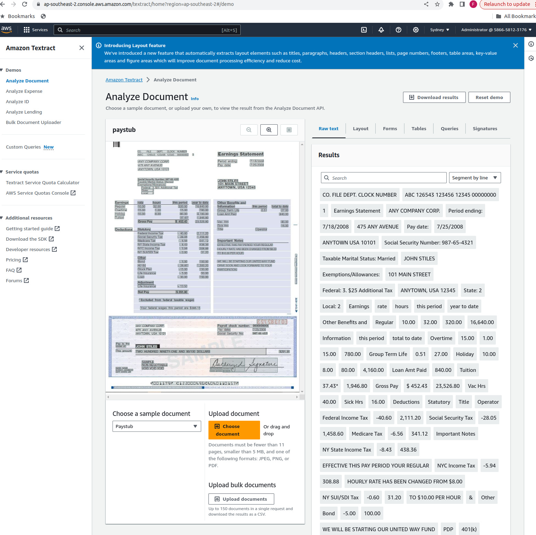Screen dimensions: 536x535
Task: Click the fit-to-view icon on paystub
Action: (289, 130)
